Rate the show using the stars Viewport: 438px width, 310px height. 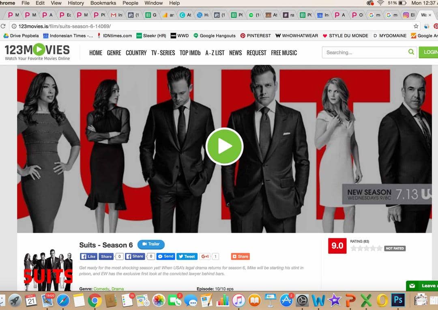[x=366, y=248]
